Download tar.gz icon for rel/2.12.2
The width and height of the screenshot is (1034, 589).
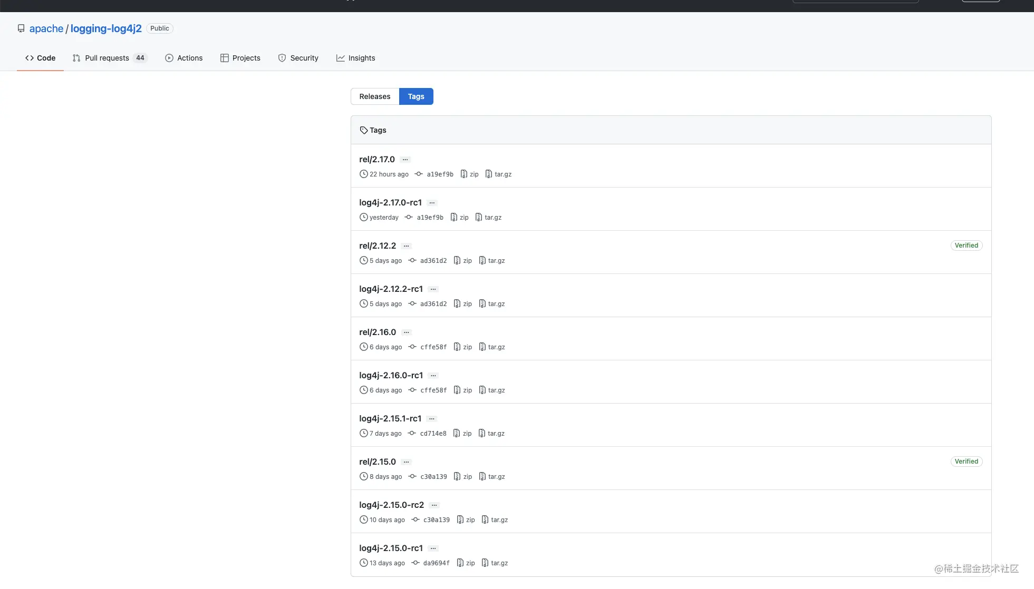(482, 260)
